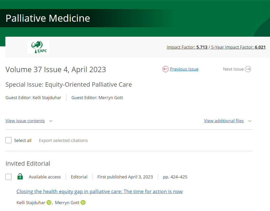Click the green open-access padlock icon
The image size is (270, 211).
tap(20, 177)
